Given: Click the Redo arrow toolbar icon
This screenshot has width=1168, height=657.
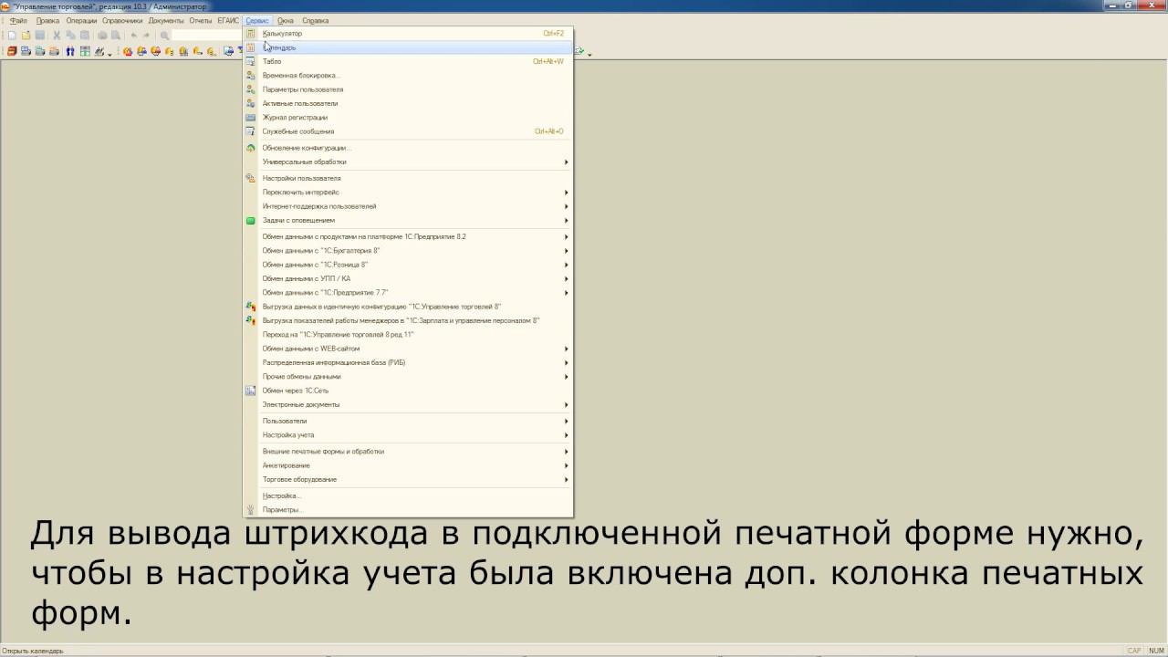Looking at the screenshot, I should pos(147,36).
